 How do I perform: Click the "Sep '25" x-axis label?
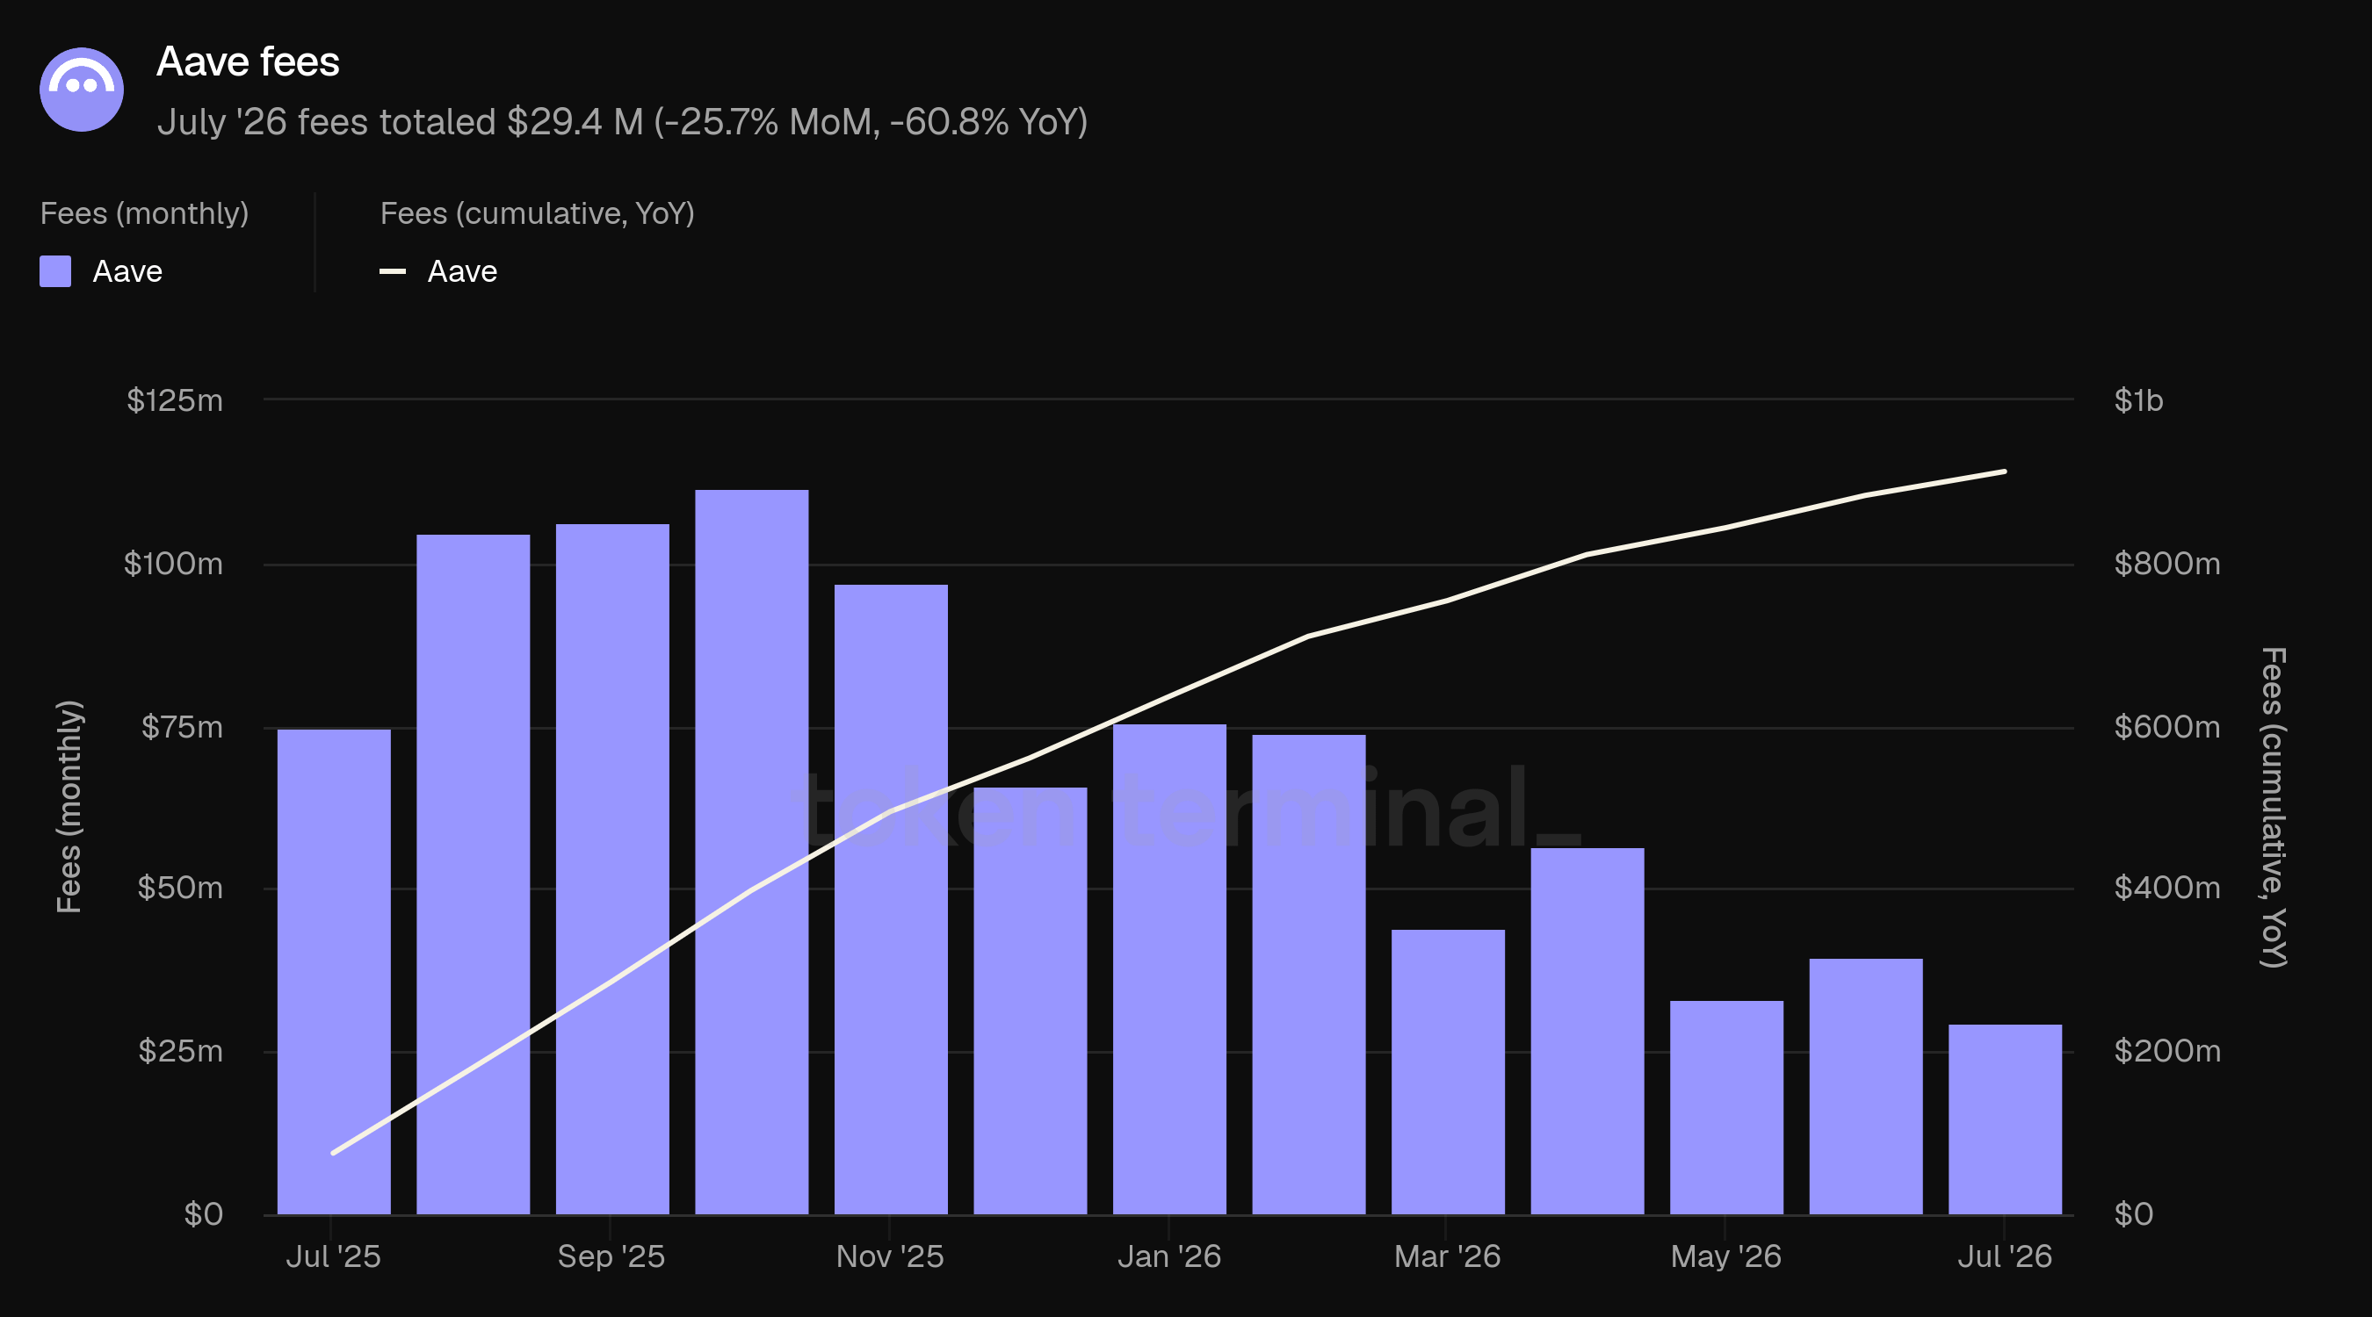[x=611, y=1256]
